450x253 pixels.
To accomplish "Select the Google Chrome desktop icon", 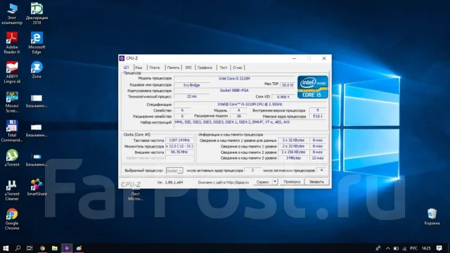I will click(x=12, y=219).
